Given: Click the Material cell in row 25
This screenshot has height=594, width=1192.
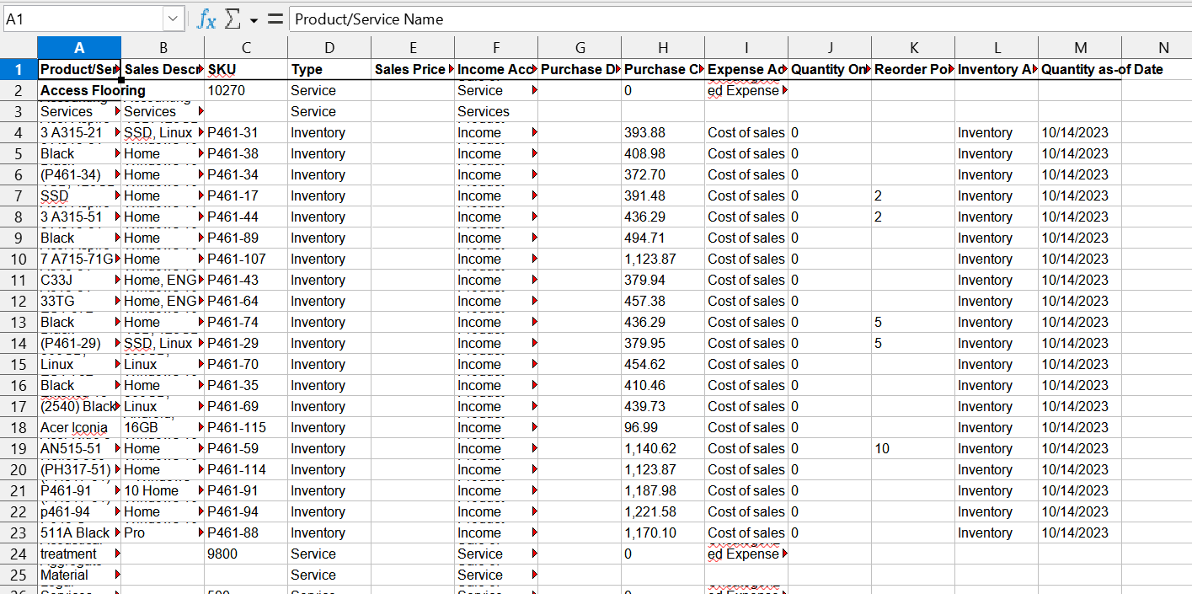Looking at the screenshot, I should click(79, 575).
